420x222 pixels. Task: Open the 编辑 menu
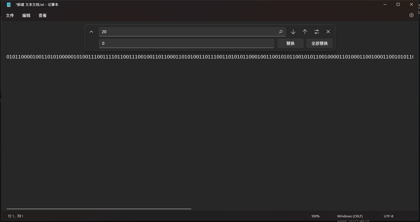(x=26, y=15)
